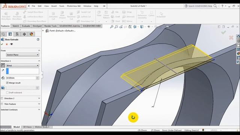Open DisplayManager tab icon
240x135 pixels.
pos(31,34)
